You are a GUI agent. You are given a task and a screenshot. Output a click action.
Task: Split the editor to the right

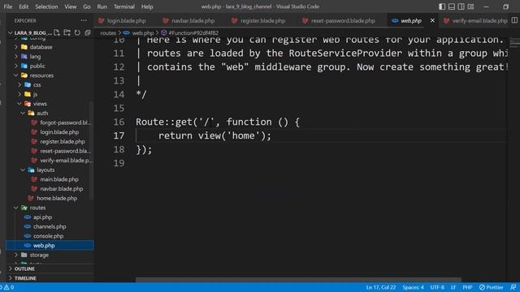click(514, 20)
